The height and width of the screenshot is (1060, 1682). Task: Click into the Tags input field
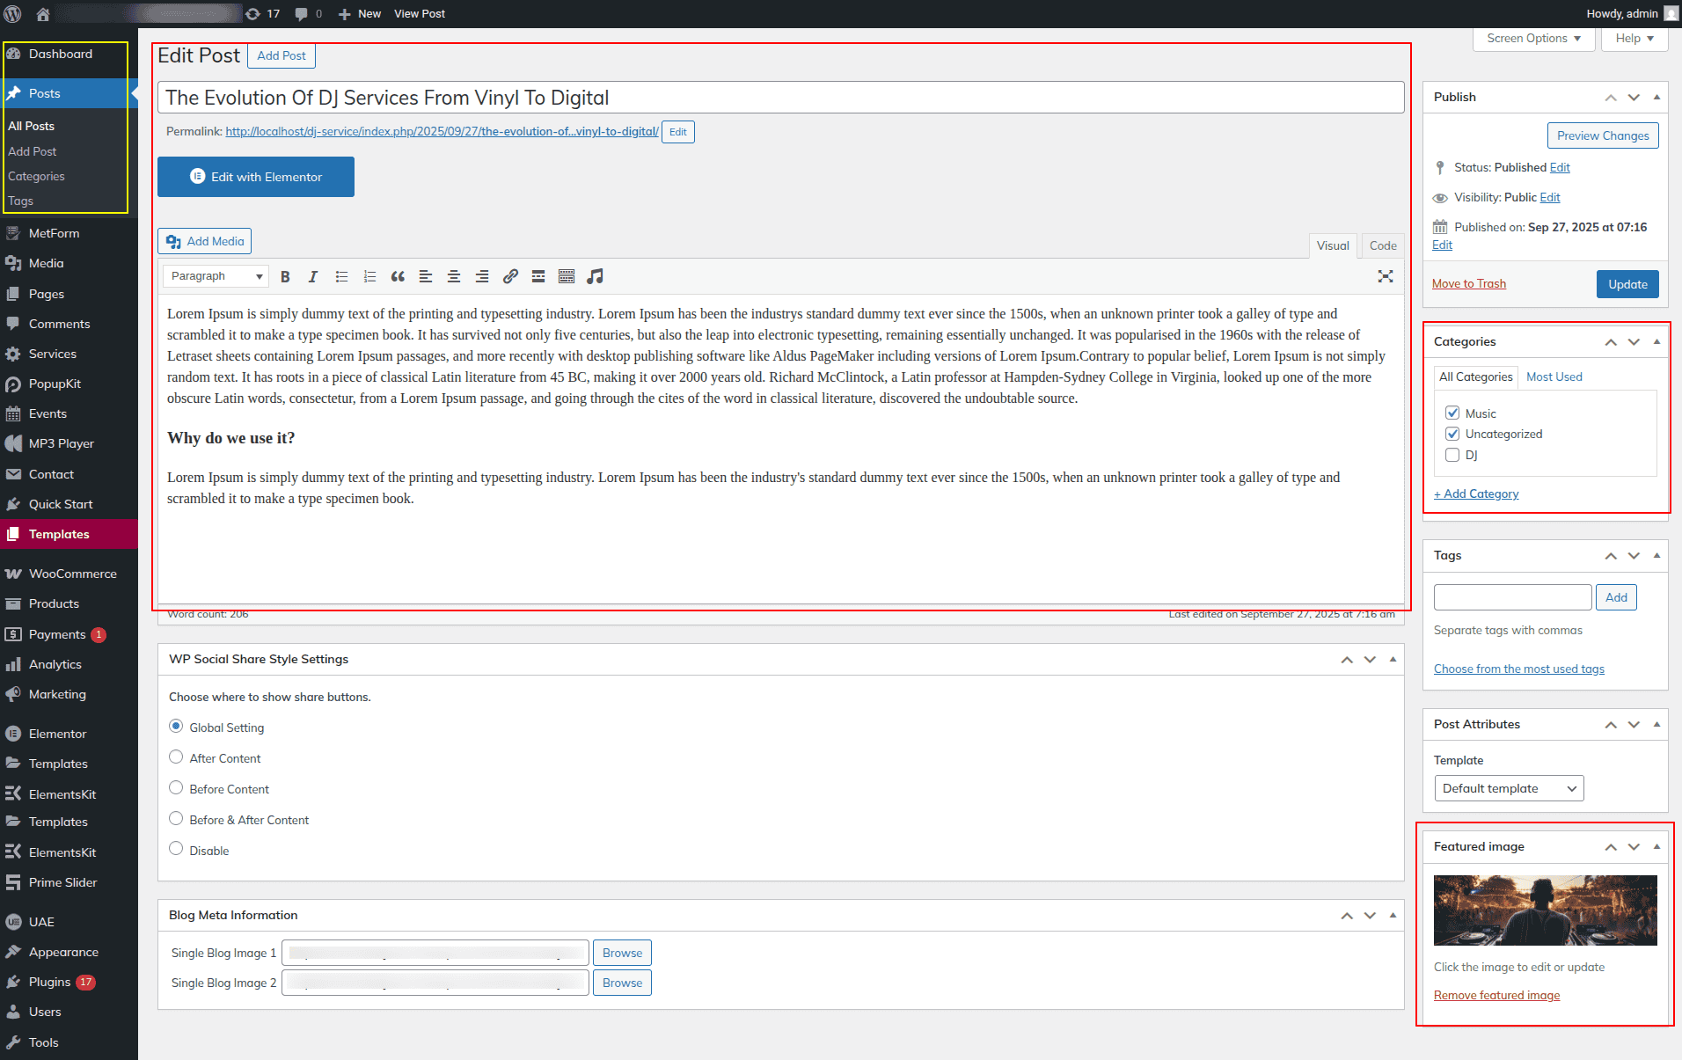[x=1512, y=597]
